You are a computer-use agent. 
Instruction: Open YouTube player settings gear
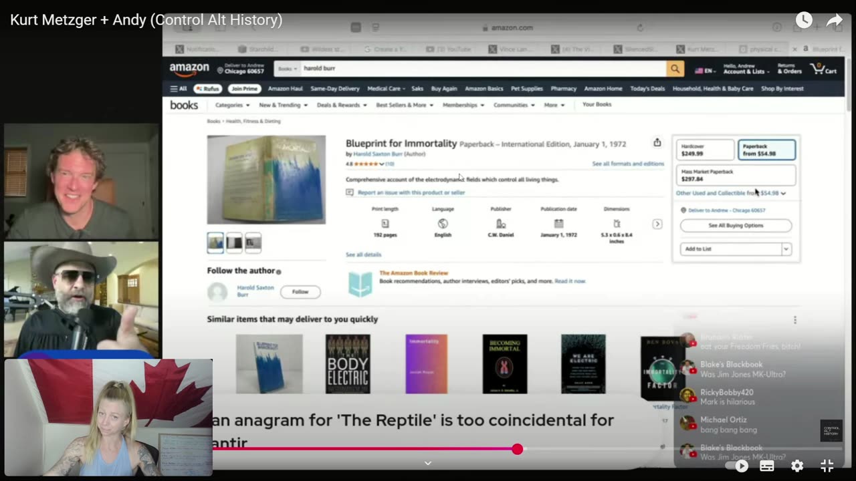(797, 466)
